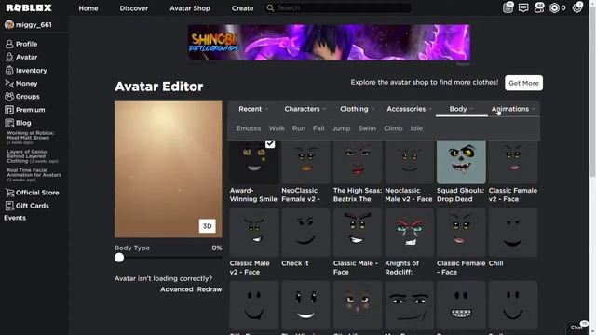
Task: Click miggy_661 user avatar icon
Action: point(9,25)
